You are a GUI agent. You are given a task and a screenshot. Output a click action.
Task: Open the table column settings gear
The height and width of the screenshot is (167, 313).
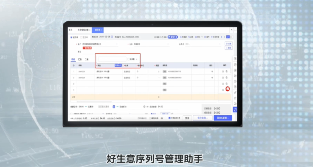[x=74, y=65]
